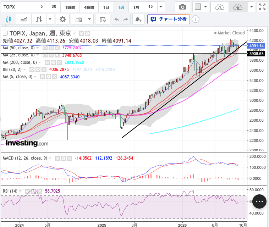Open the floating three-dot menu button
269x227 pixels.
coord(259,201)
